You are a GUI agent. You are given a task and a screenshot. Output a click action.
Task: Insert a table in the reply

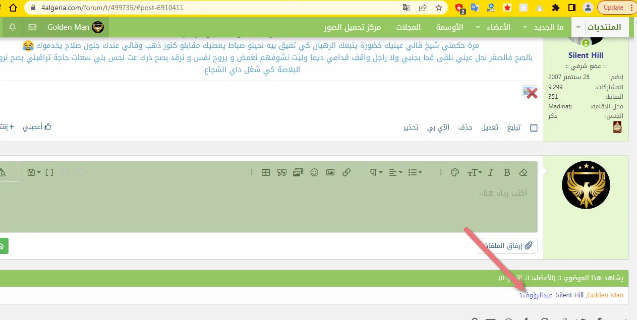coord(266,172)
